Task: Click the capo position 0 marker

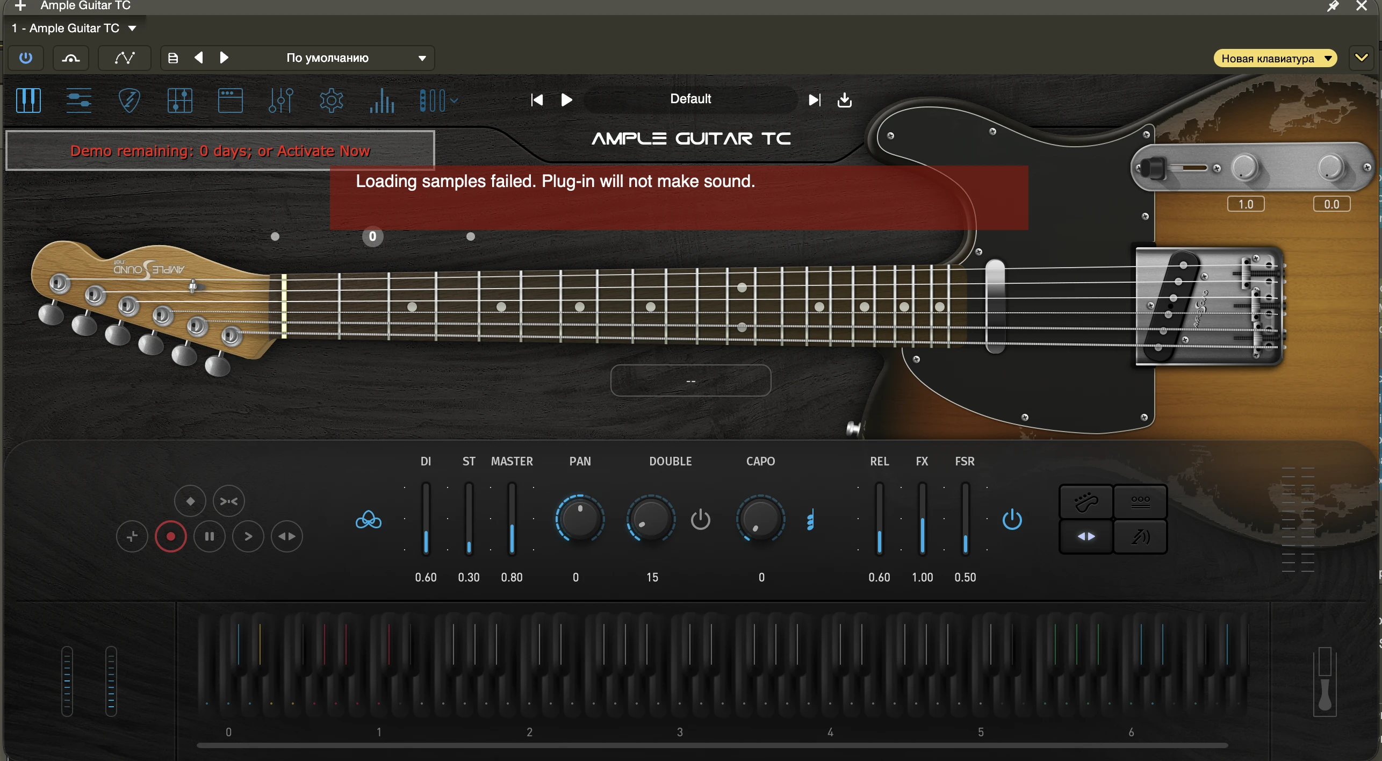Action: tap(372, 236)
